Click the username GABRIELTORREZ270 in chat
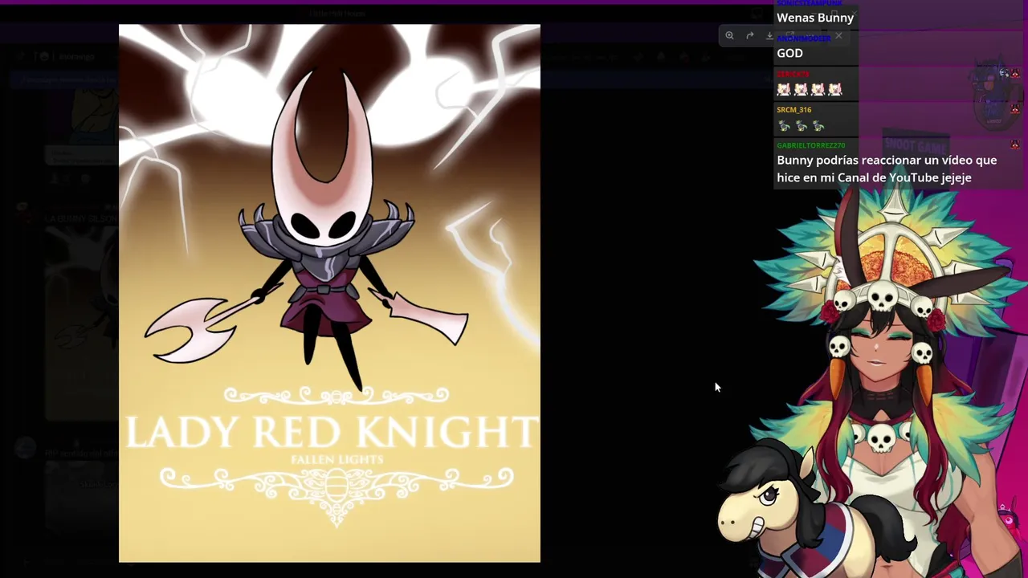Screen dimensions: 1028x578 pos(811,145)
